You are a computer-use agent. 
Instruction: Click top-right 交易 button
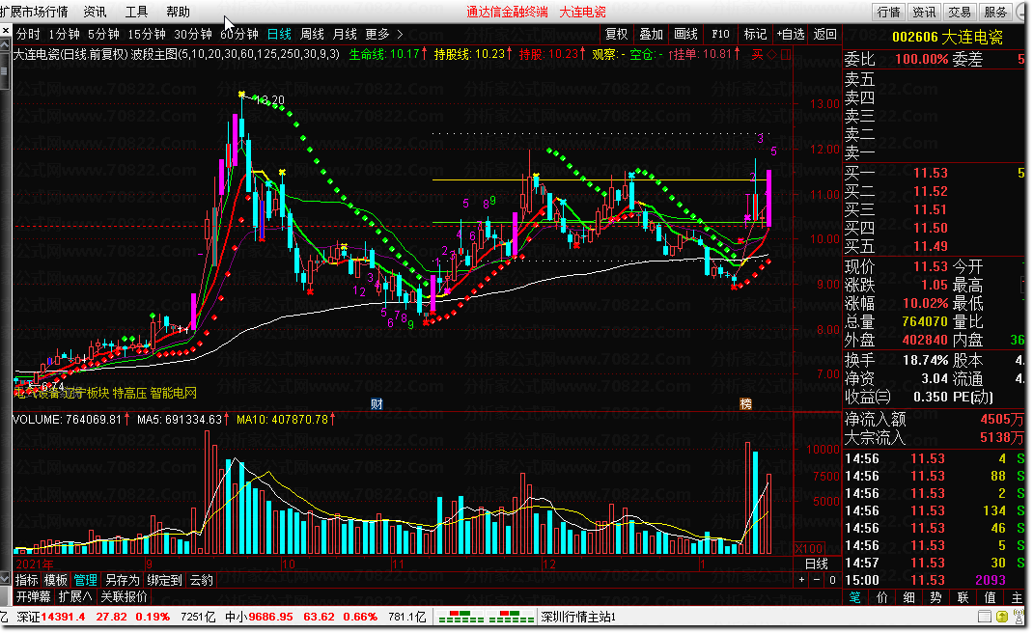(960, 12)
